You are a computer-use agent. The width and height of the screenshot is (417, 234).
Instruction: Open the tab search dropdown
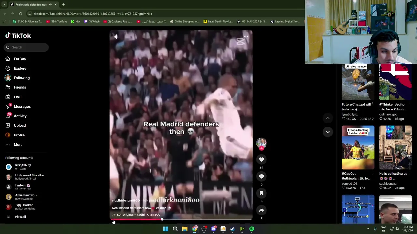coord(4,5)
